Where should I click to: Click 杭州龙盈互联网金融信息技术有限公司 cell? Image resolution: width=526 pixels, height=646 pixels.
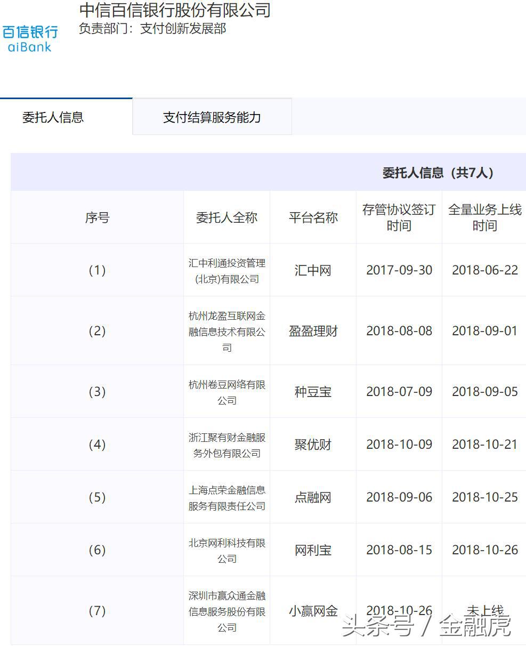226,332
